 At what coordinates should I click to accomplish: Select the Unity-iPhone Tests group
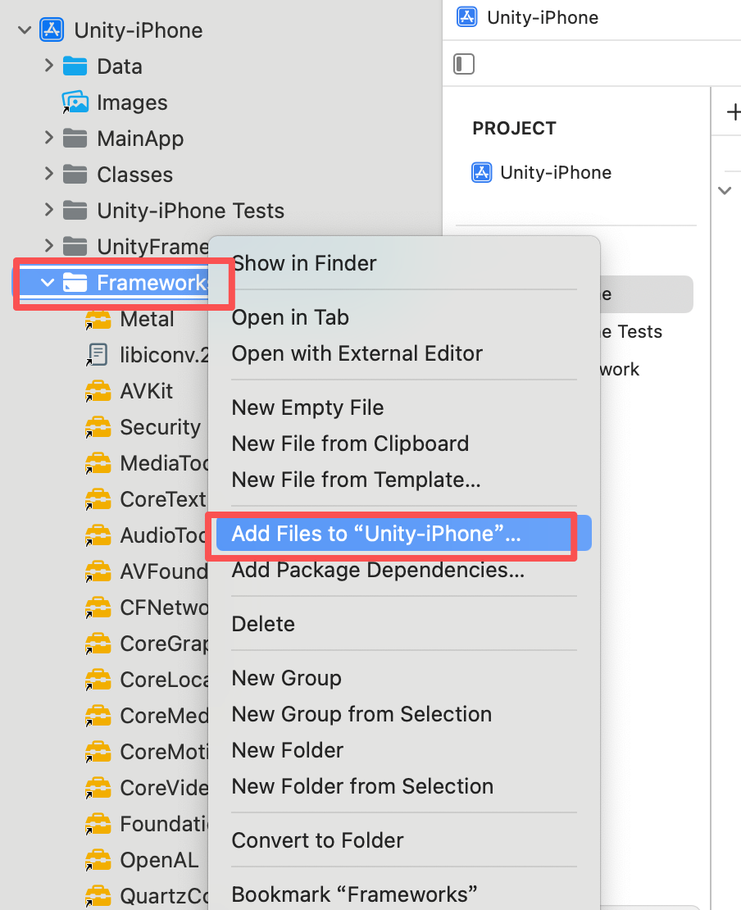coord(190,211)
